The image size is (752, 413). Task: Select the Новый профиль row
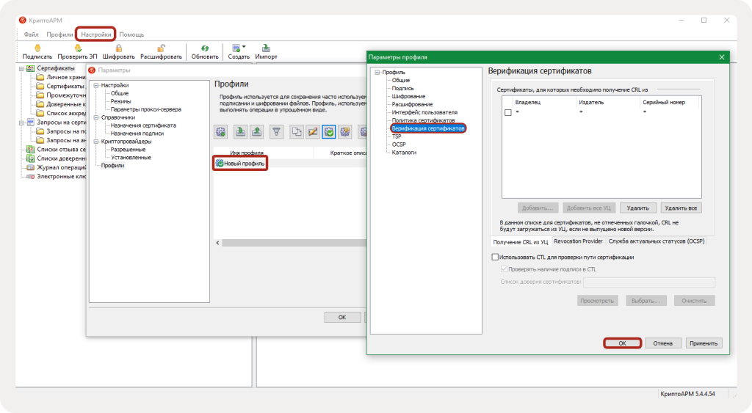click(289, 164)
